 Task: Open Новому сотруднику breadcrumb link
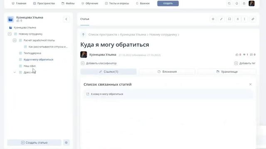click(163, 35)
